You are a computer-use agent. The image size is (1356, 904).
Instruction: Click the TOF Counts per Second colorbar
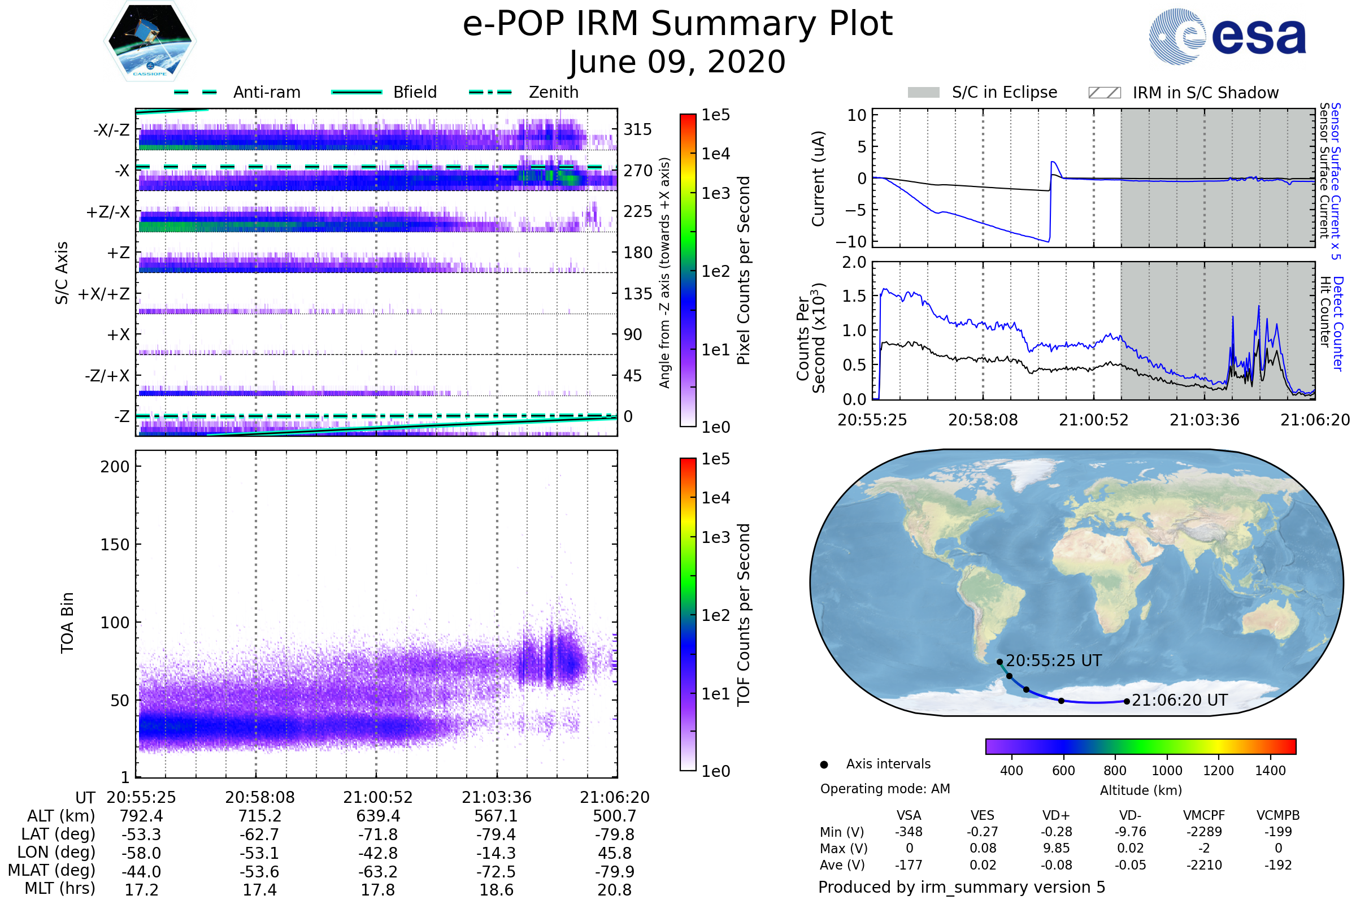688,614
